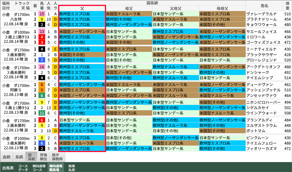Select horse name ピンクムーン
The width and height of the screenshot is (292, 172).
click(258, 138)
